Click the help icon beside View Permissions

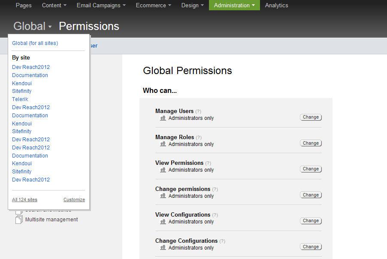click(x=208, y=163)
